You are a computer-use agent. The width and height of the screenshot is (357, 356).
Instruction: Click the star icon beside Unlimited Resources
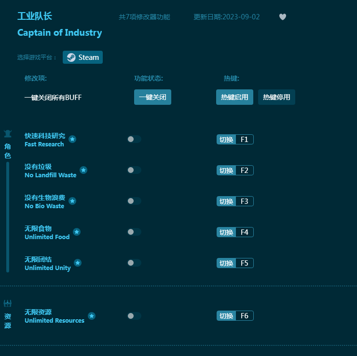coord(92,316)
